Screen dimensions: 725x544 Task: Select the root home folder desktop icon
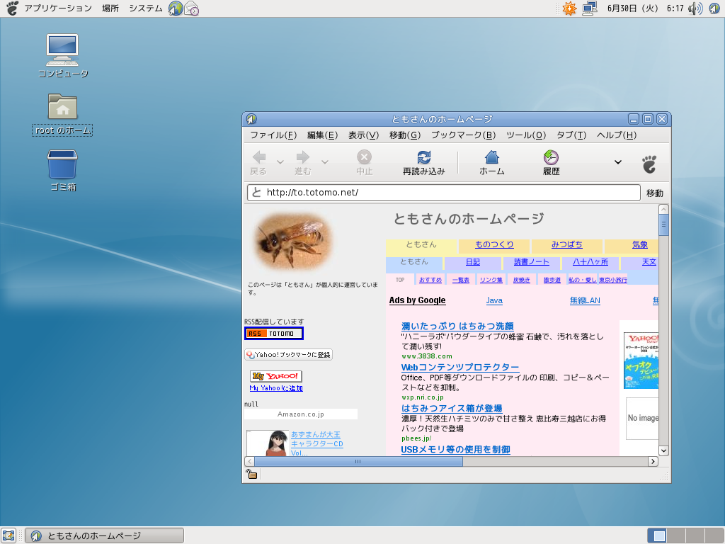[62, 106]
